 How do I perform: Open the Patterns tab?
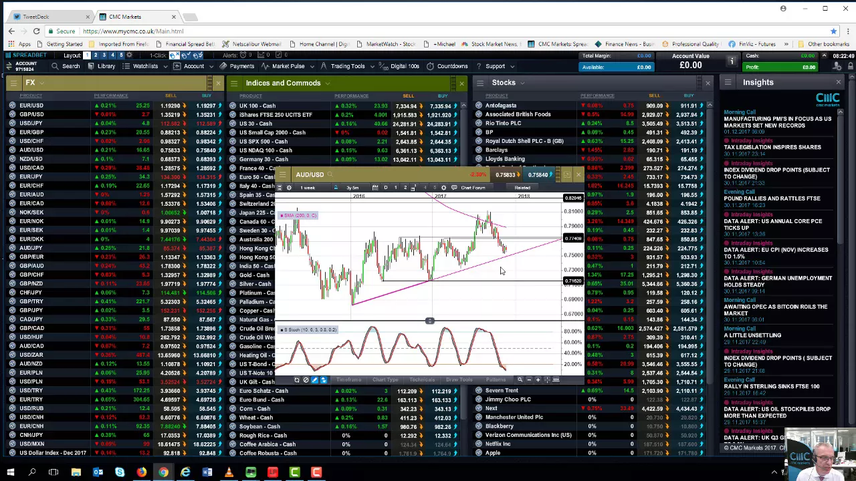click(496, 379)
